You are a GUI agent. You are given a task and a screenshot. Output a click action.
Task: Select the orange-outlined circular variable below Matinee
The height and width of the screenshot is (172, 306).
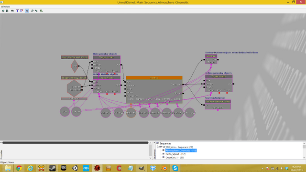131,113
